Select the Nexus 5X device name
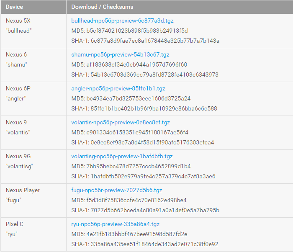293x252 pixels. 17,21
